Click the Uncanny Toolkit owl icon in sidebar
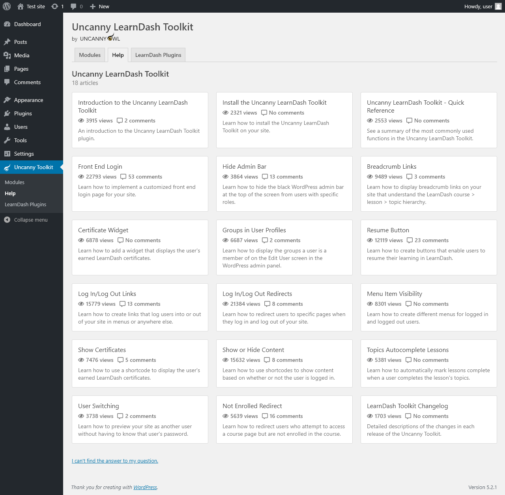 pyautogui.click(x=7, y=168)
